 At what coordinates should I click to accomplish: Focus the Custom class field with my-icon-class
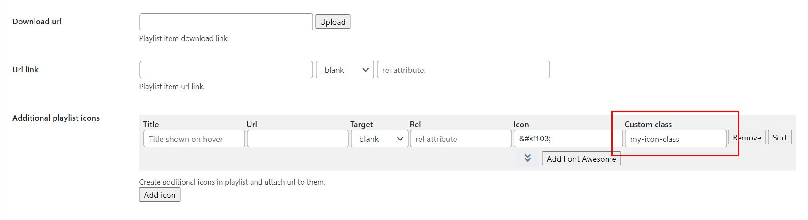[675, 139]
